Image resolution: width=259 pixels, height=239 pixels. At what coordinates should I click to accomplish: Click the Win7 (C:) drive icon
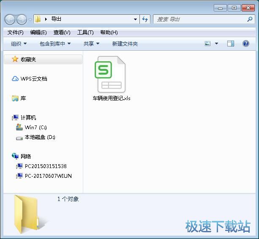(x=19, y=127)
